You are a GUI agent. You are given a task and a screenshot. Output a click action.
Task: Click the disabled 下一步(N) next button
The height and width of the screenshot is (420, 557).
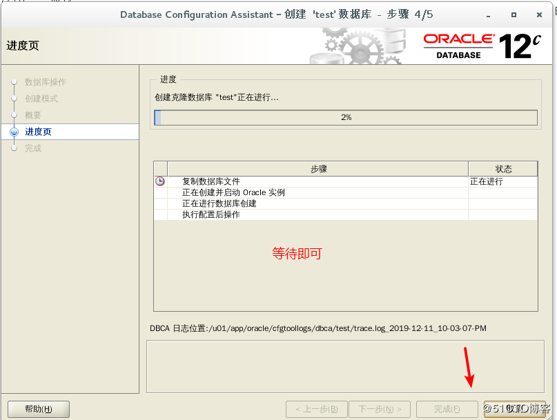coord(380,410)
